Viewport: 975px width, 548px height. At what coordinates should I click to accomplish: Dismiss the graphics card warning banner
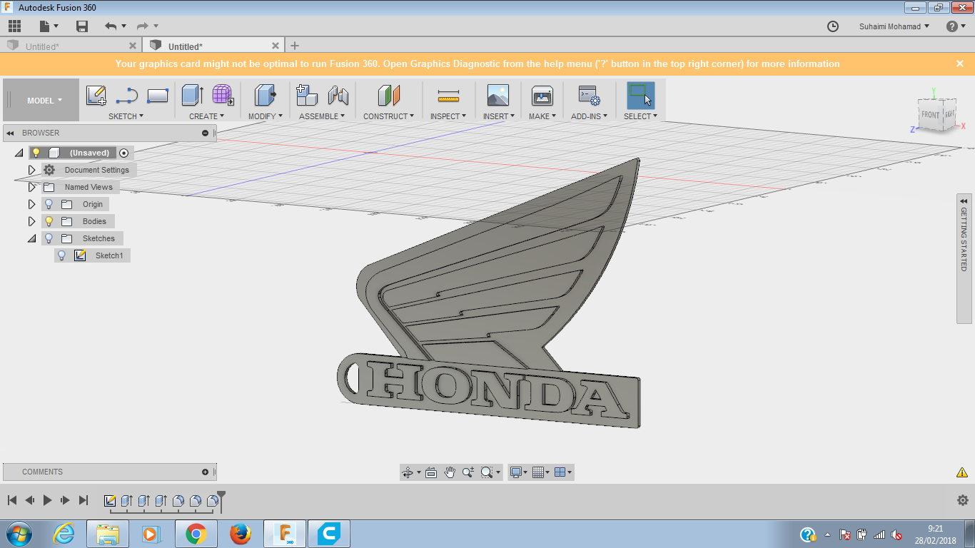(x=960, y=64)
